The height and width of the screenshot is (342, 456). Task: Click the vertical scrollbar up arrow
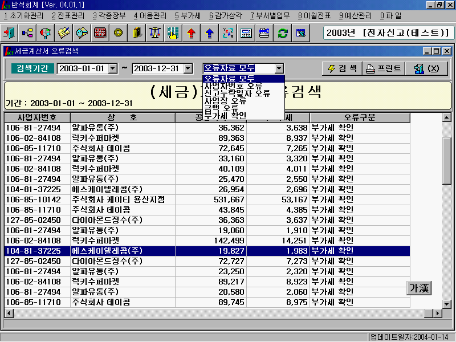[446, 117]
